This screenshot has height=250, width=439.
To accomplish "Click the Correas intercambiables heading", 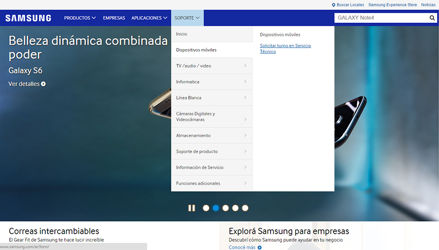I will pyautogui.click(x=54, y=231).
